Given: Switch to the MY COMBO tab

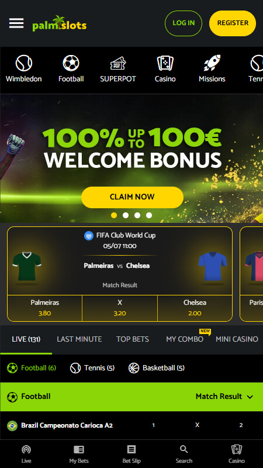Looking at the screenshot, I should [185, 339].
